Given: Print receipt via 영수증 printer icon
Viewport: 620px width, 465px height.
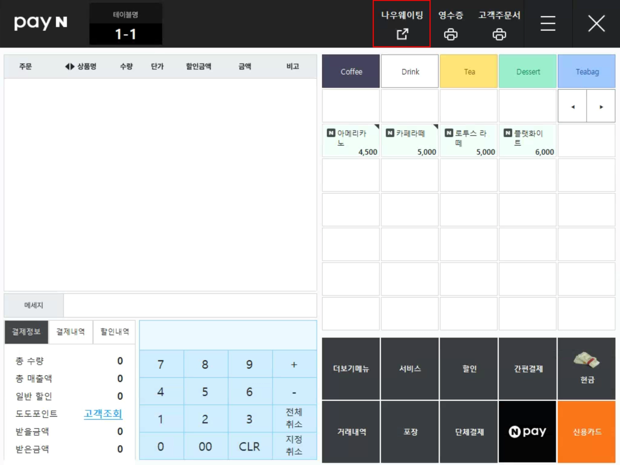Looking at the screenshot, I should point(450,34).
